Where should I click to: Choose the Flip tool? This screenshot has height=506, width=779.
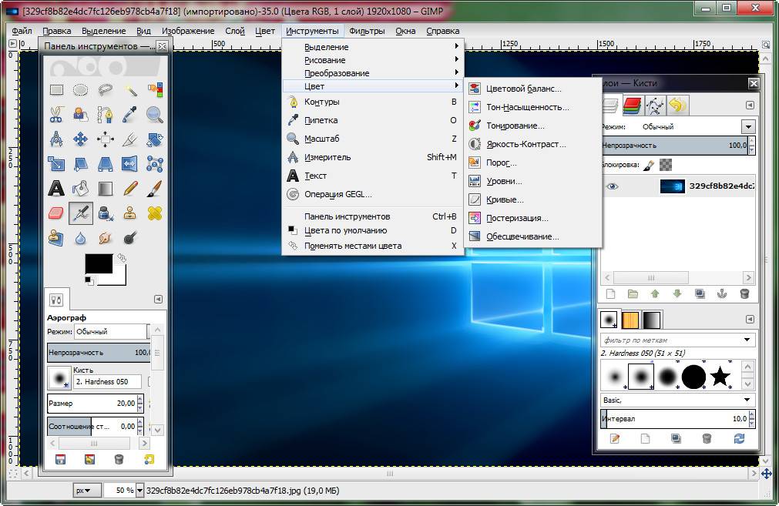(130, 164)
